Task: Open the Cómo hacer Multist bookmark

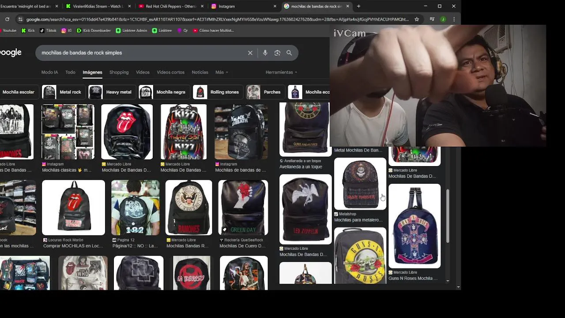Action: (x=213, y=30)
